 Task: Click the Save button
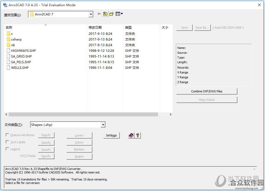[x=184, y=28]
